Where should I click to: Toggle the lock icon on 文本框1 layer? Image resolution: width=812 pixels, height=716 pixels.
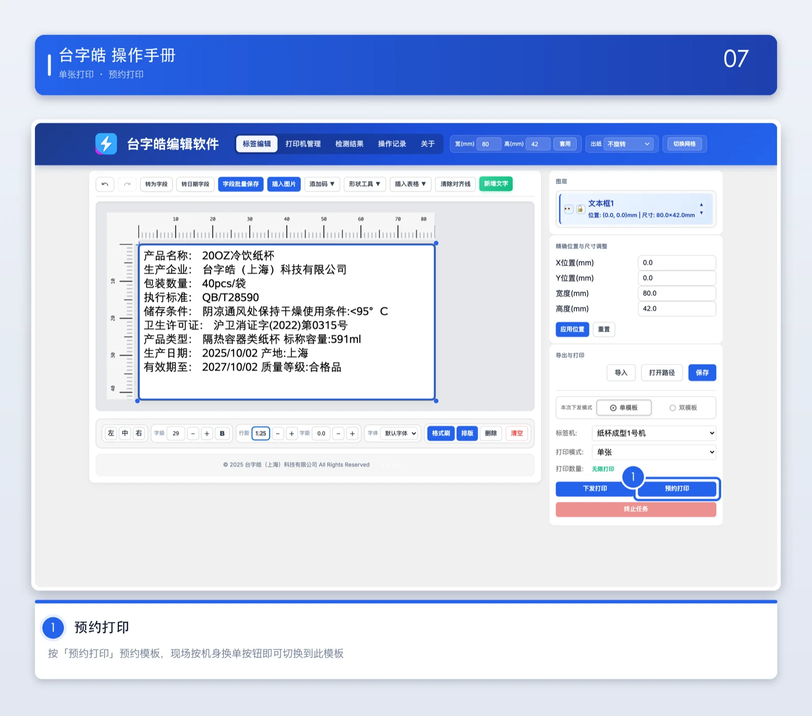[580, 209]
